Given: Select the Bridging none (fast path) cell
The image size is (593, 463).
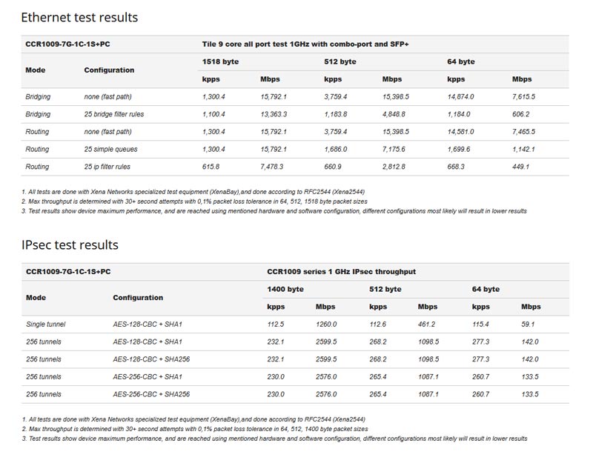Looking at the screenshot, I should (x=107, y=97).
